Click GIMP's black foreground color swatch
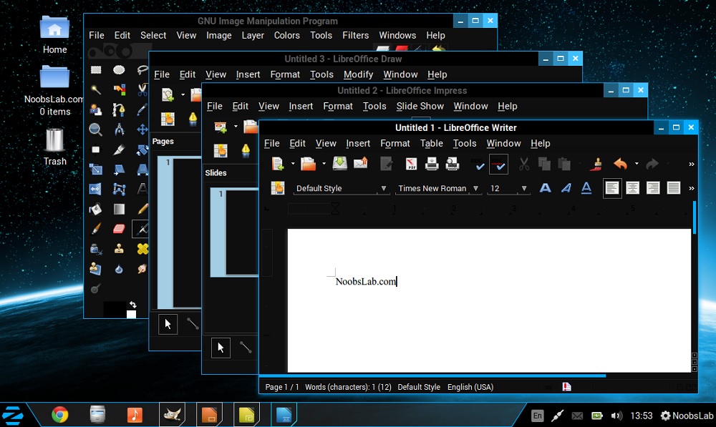Image resolution: width=716 pixels, height=427 pixels. tap(114, 308)
